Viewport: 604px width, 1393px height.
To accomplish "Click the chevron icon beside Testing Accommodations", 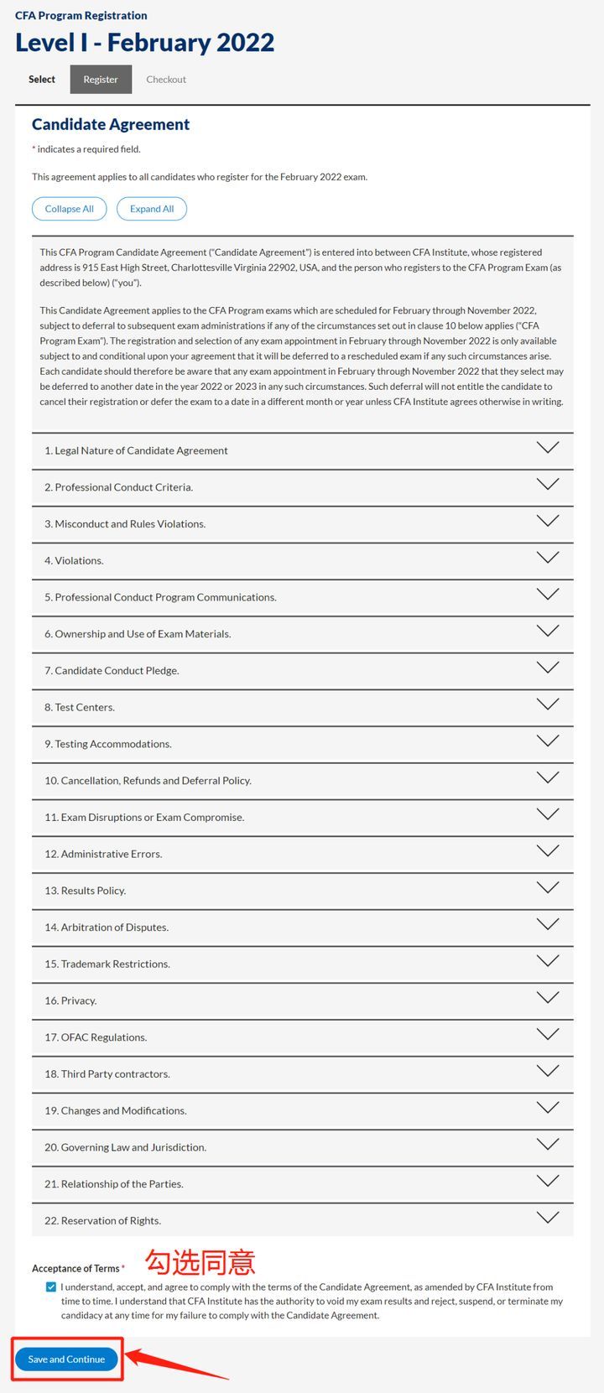I will click(547, 741).
